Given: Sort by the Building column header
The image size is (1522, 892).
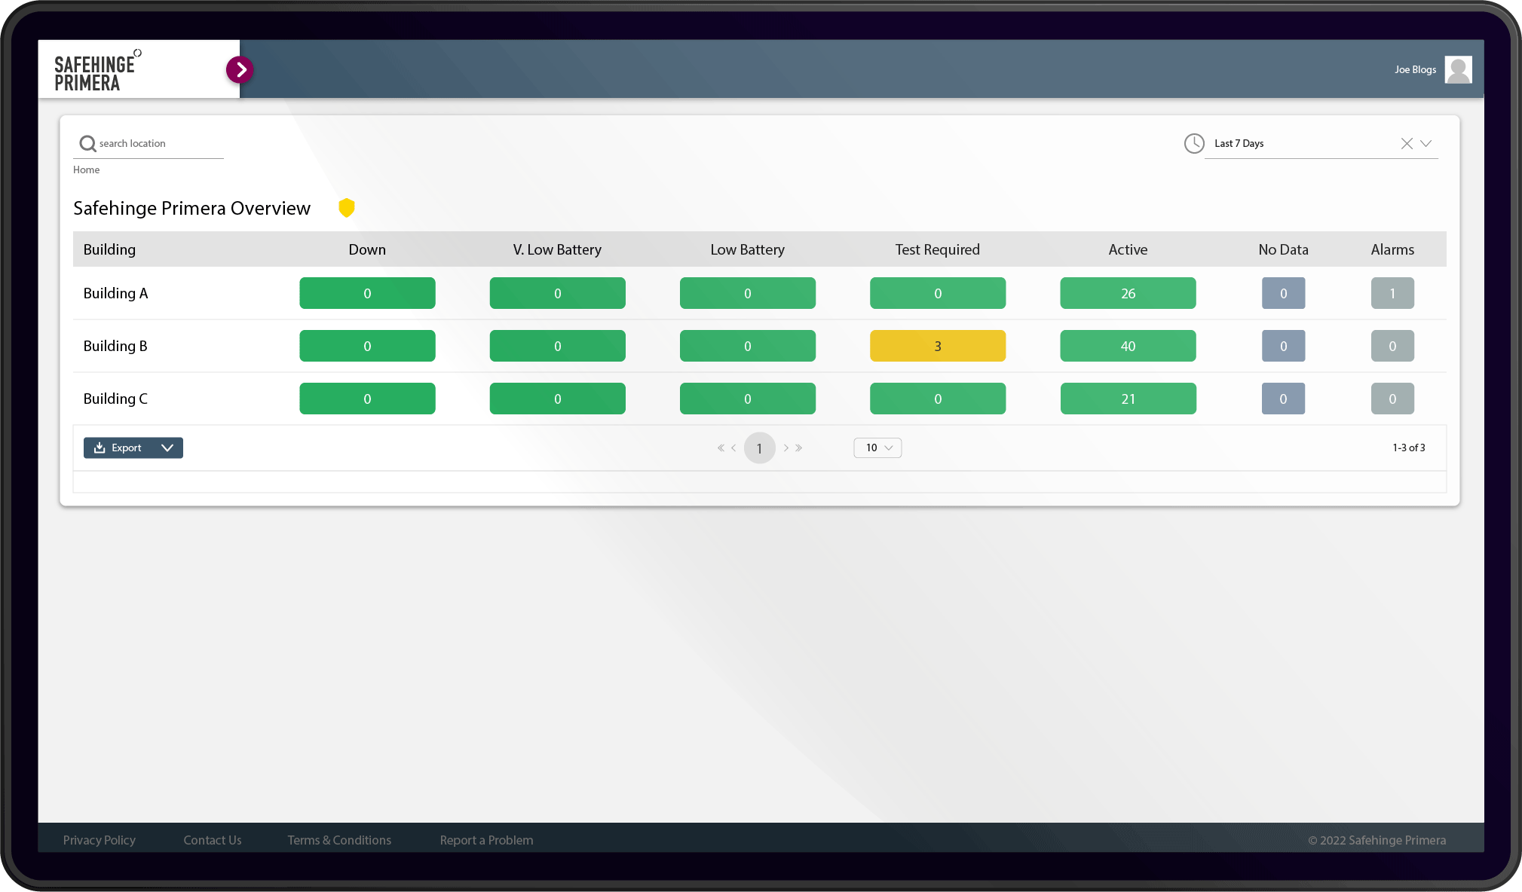Looking at the screenshot, I should coord(109,249).
